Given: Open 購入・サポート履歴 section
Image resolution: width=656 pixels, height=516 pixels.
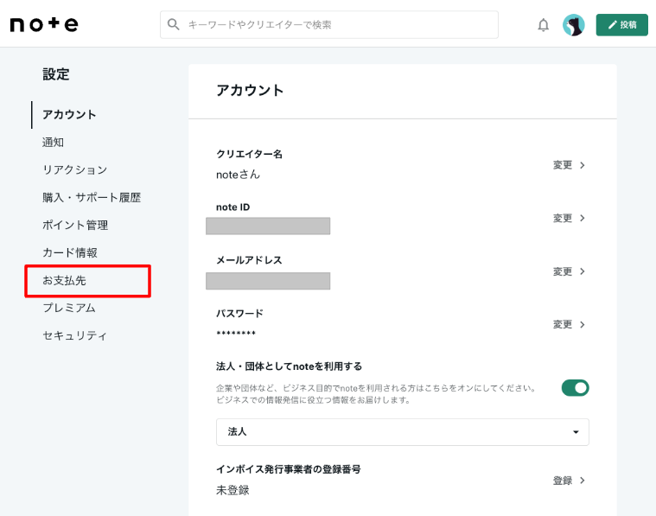Looking at the screenshot, I should point(92,198).
